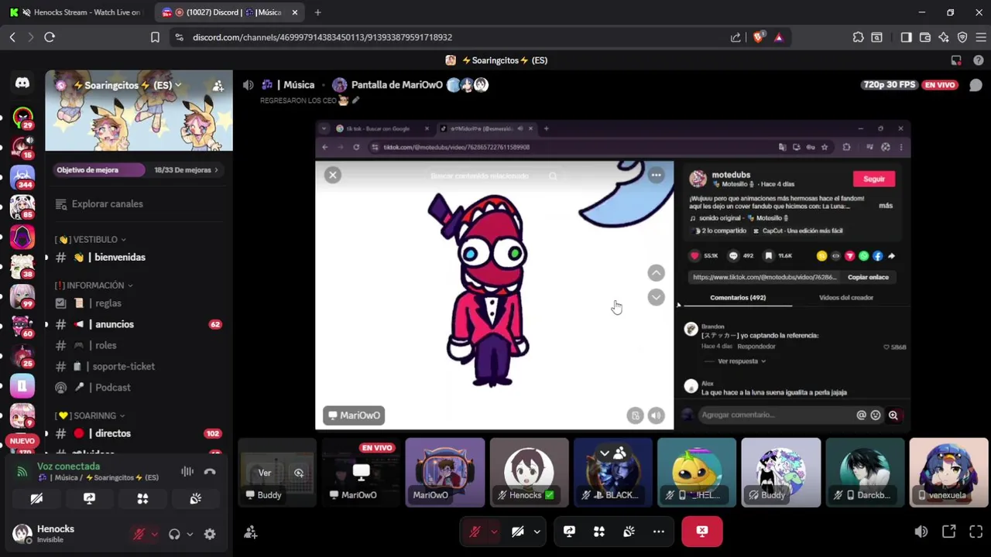Open user settings gear icon
This screenshot has height=557, width=991.
[x=210, y=534]
